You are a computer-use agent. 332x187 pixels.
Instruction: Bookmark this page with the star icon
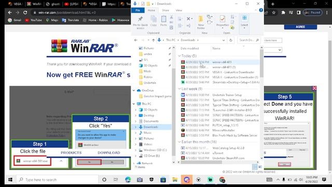pos(274,12)
